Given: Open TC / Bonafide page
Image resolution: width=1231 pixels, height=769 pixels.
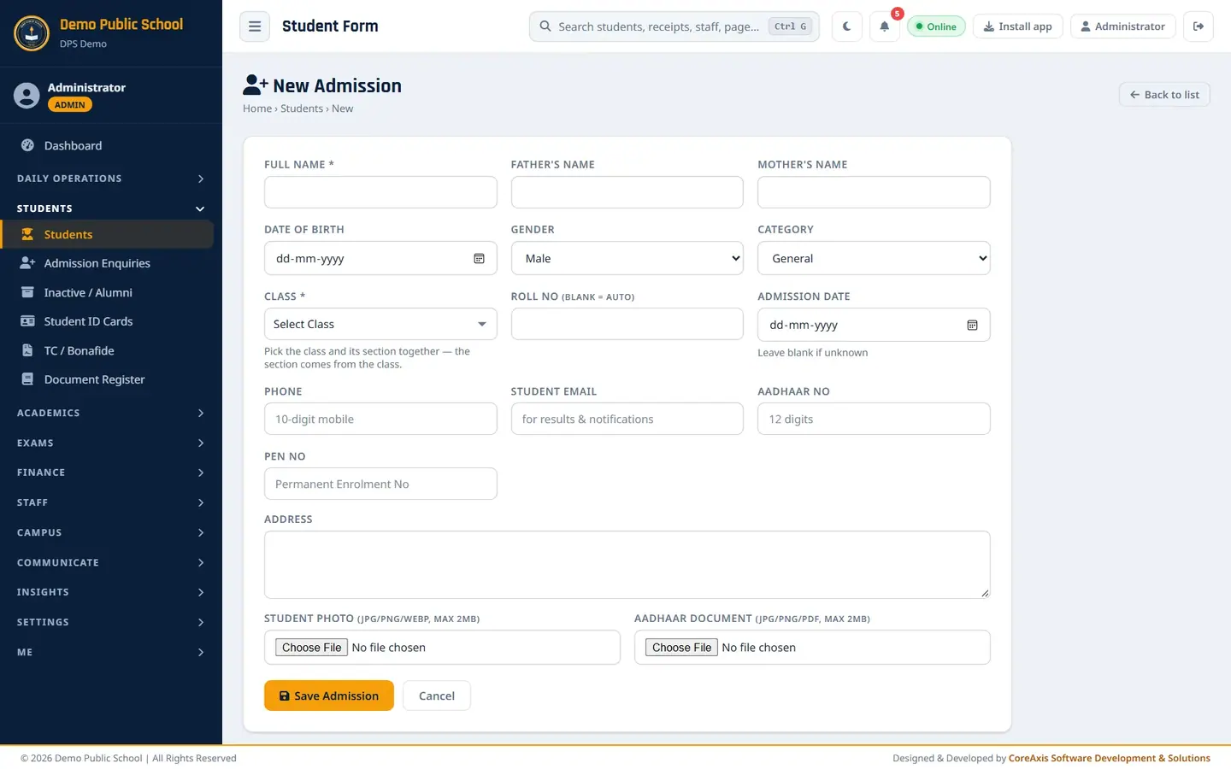Looking at the screenshot, I should 107,350.
